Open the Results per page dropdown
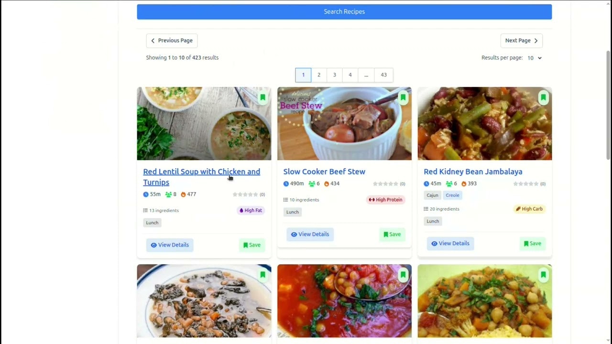Screen dimensions: 612x344 (534, 58)
